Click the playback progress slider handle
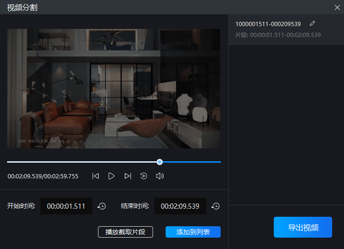 [160, 162]
